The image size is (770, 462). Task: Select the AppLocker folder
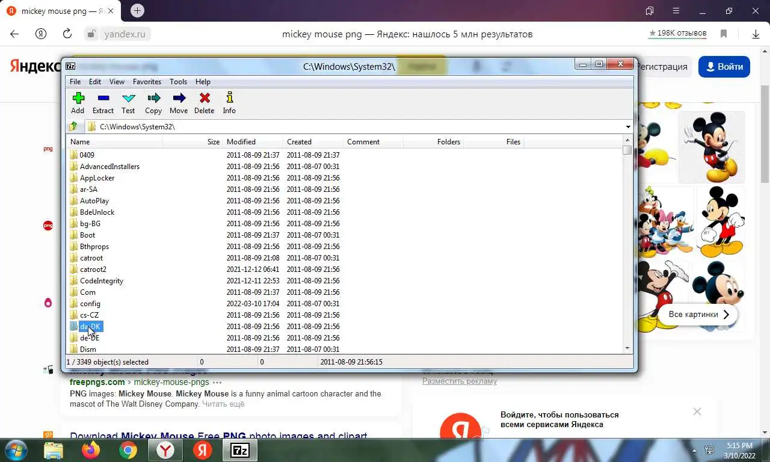click(x=91, y=178)
